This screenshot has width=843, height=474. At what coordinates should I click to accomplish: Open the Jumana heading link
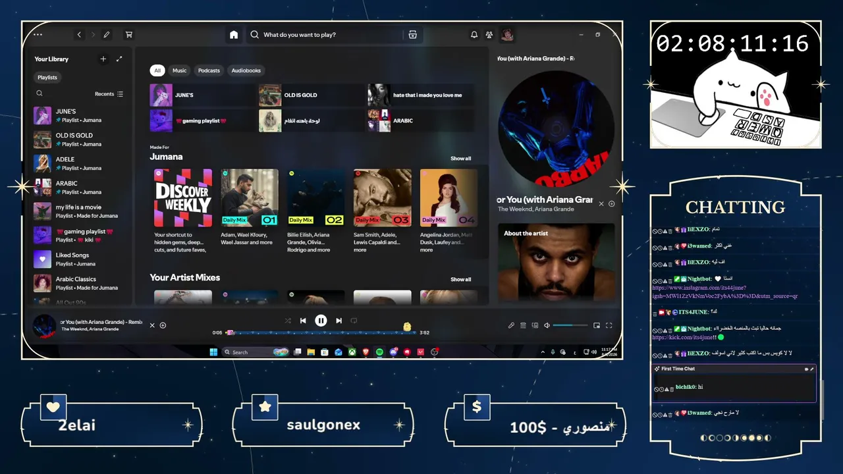166,157
